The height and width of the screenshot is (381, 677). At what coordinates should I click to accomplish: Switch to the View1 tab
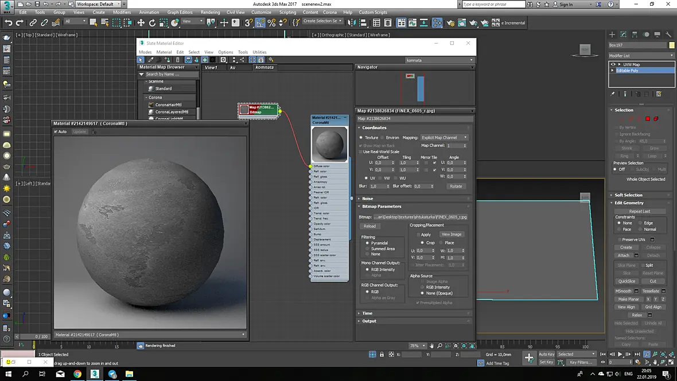(x=211, y=67)
